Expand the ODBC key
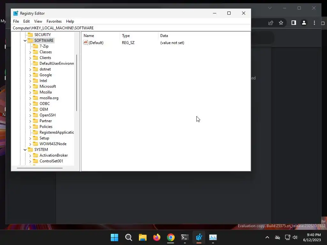Viewport: 327px width, 245px height. [30, 104]
